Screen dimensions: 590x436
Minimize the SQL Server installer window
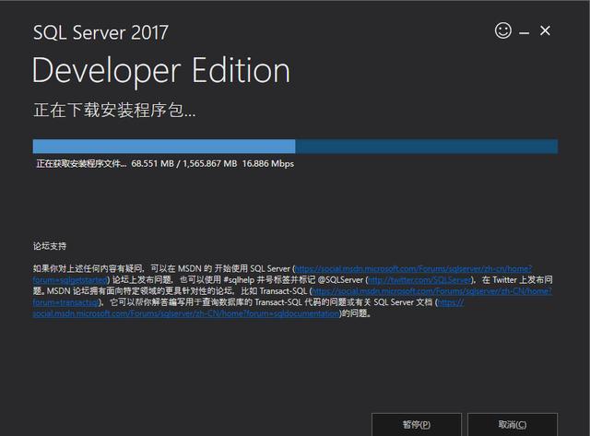(x=525, y=33)
